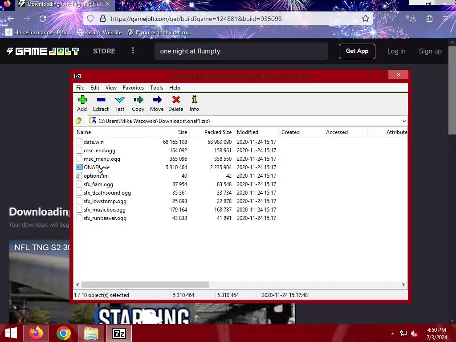Click the 7-Zip horizontal scrollbar thumb
This screenshot has height=342, width=456.
pos(145,285)
